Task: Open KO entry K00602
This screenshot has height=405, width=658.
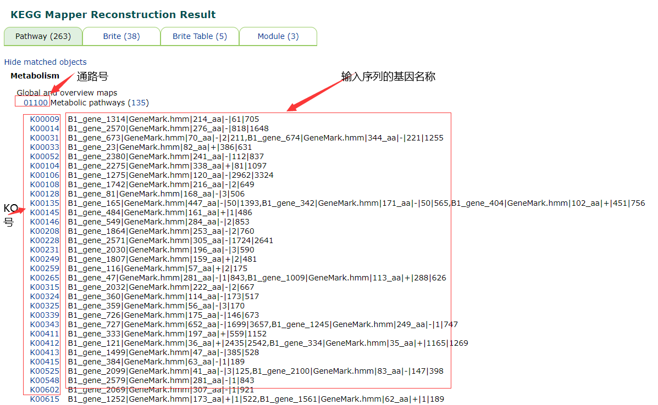Action: 45,390
